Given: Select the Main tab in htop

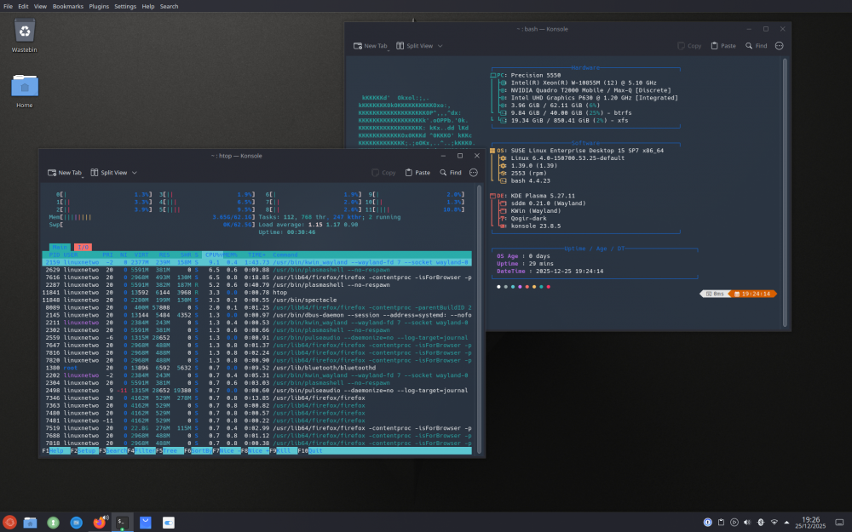Looking at the screenshot, I should point(58,247).
